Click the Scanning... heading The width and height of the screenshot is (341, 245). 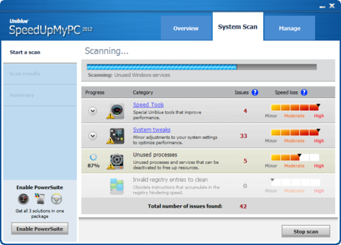pyautogui.click(x=106, y=51)
